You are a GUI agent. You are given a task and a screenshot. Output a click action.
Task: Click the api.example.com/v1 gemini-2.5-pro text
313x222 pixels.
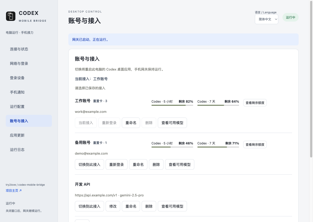pyautogui.click(x=109, y=195)
